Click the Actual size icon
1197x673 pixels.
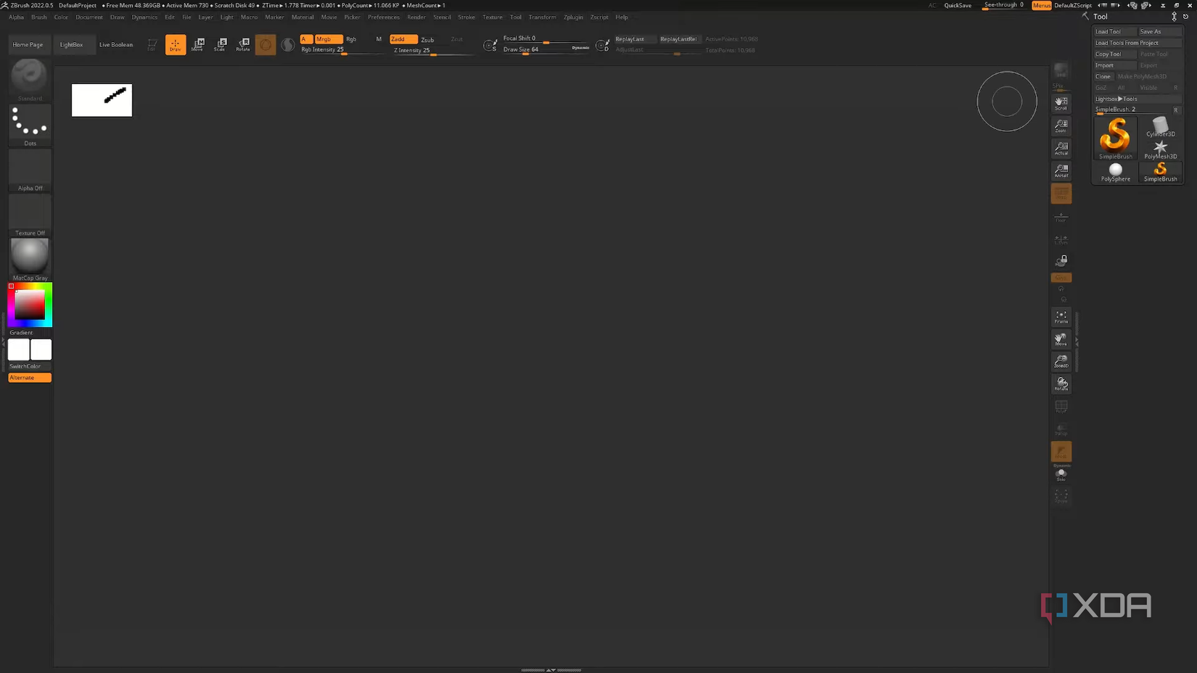point(1061,149)
